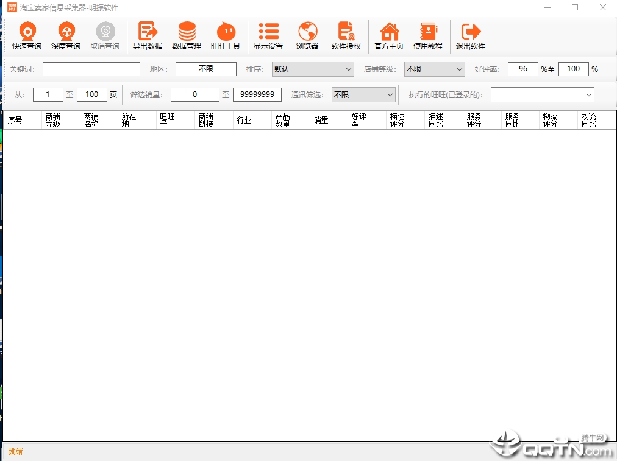
Task: Focus the minimum 好评率 percentage field
Action: (x=522, y=69)
